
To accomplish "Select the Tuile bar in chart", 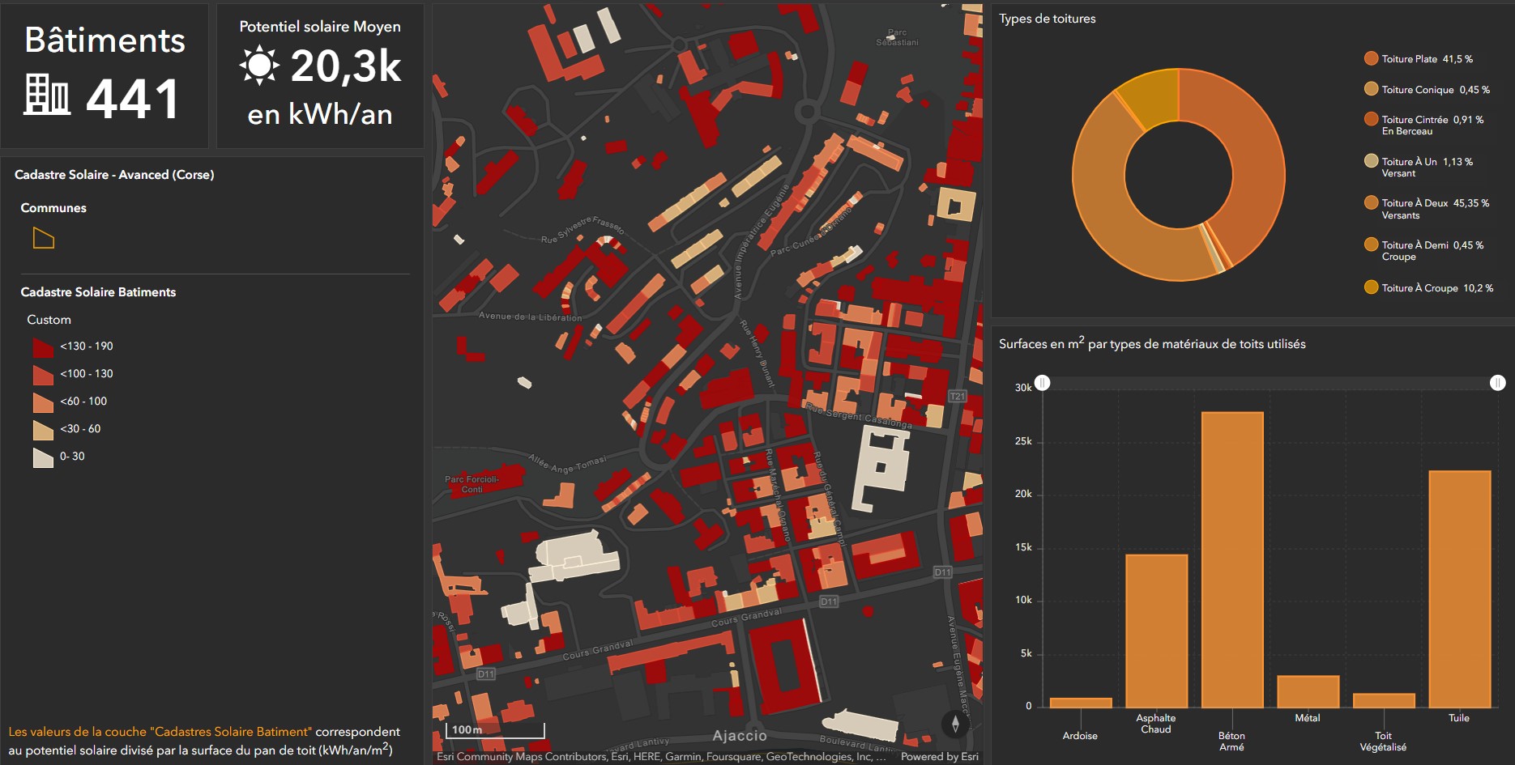I will [1459, 589].
